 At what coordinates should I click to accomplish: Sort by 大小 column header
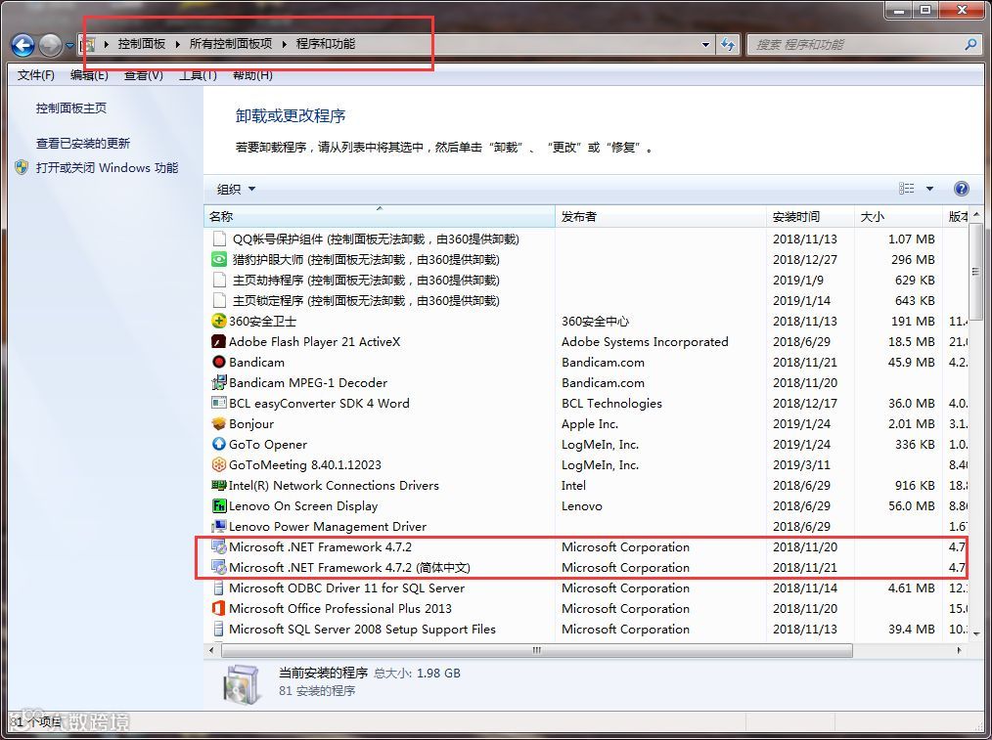(x=898, y=216)
